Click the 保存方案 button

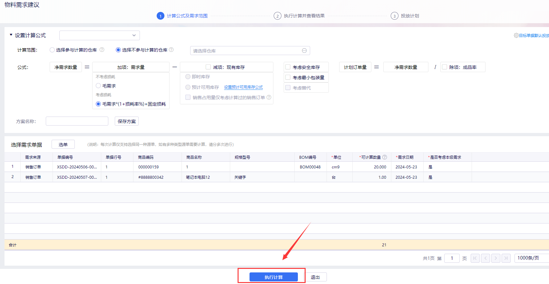[x=127, y=121]
